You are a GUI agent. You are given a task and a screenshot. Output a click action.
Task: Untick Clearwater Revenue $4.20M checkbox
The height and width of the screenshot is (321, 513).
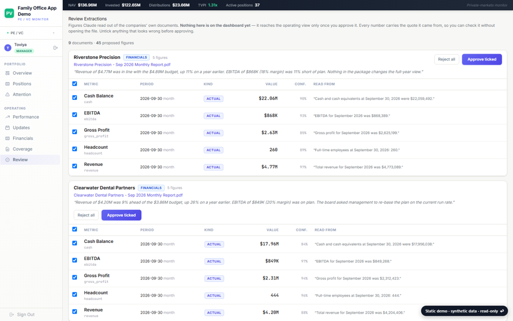coord(75,311)
